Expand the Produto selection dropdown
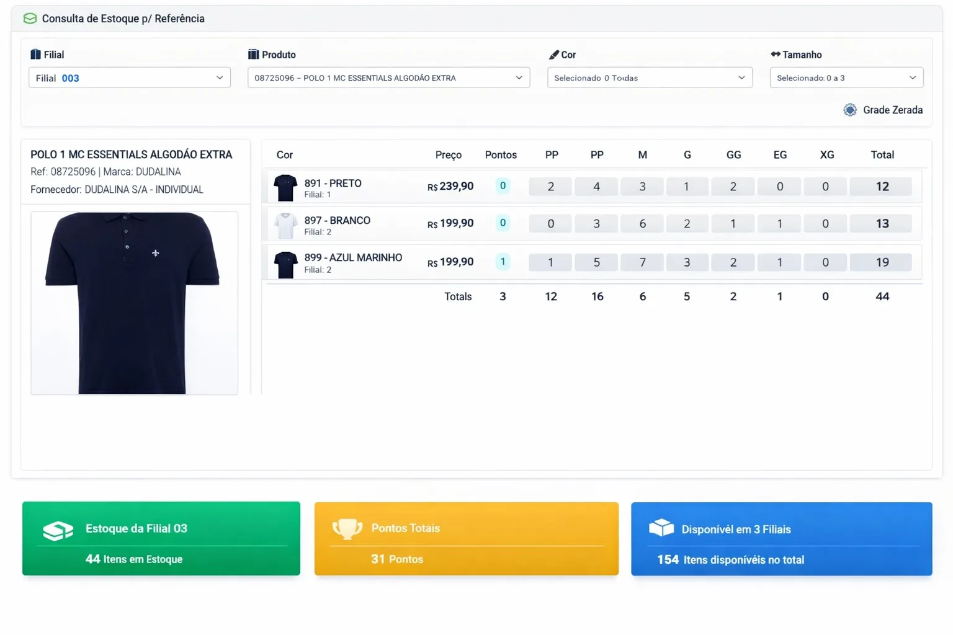Image resolution: width=953 pixels, height=635 pixels. (x=388, y=78)
